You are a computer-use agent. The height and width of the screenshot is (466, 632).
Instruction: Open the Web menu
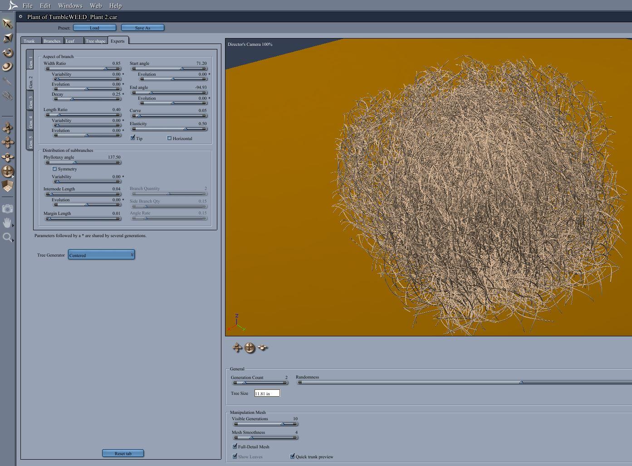(x=96, y=5)
